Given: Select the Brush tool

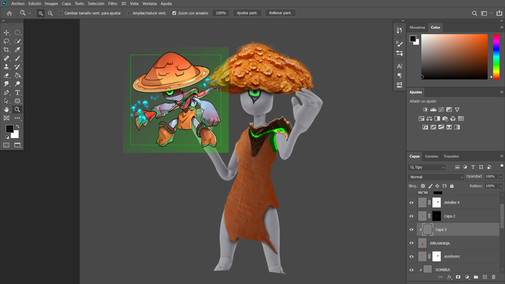Looking at the screenshot, I should [17, 59].
